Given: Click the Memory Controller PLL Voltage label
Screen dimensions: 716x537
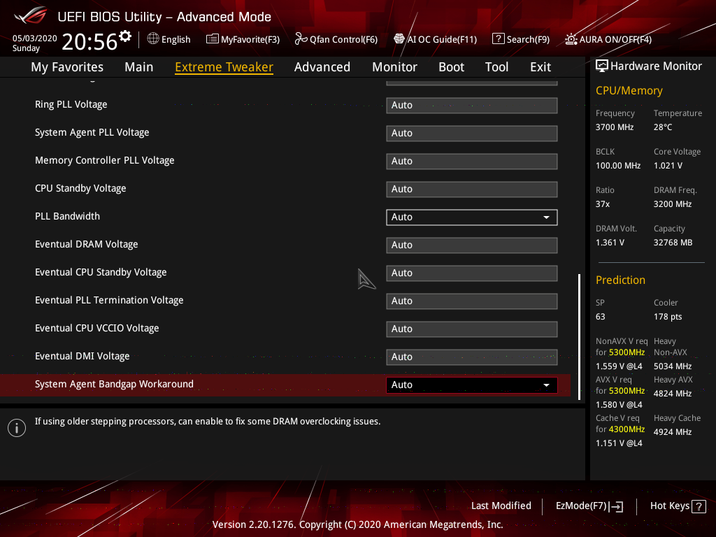Looking at the screenshot, I should tap(105, 160).
